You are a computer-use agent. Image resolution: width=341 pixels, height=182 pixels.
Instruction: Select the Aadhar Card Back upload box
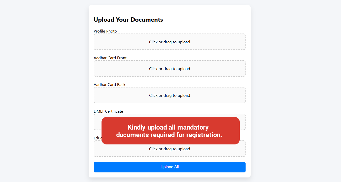pos(169,95)
